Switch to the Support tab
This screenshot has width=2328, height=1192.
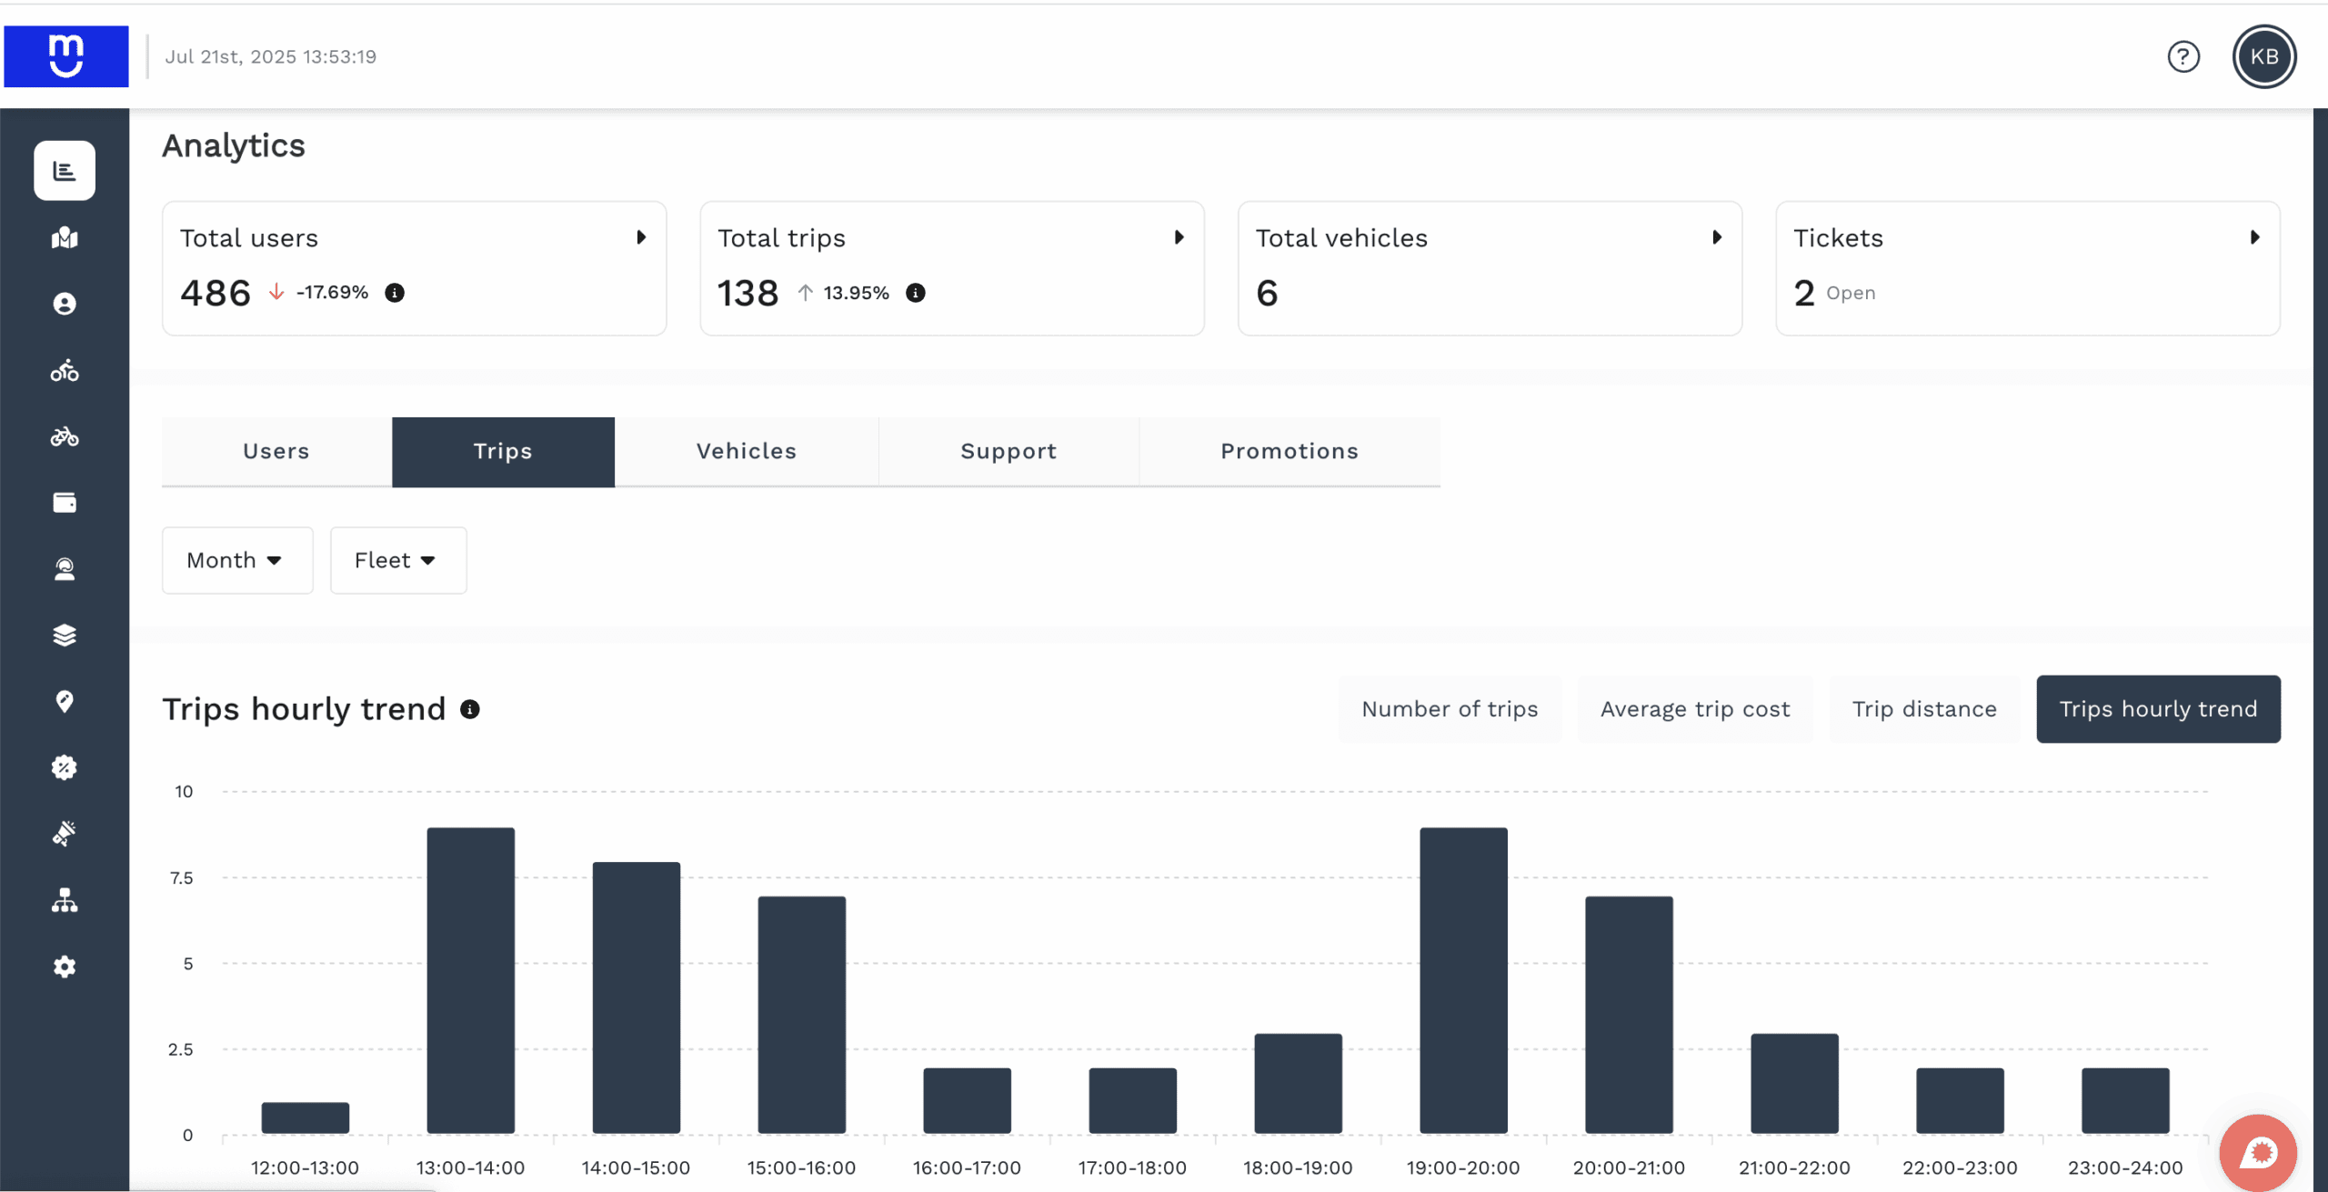tap(1008, 452)
